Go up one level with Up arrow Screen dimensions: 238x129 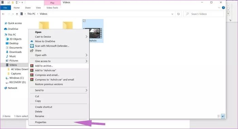coord(17,14)
